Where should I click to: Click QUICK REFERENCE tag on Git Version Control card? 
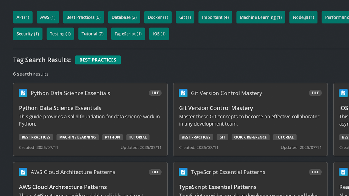(250, 137)
